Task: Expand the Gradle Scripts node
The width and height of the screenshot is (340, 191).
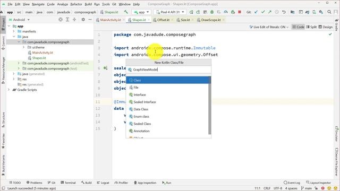Action: coord(9,90)
